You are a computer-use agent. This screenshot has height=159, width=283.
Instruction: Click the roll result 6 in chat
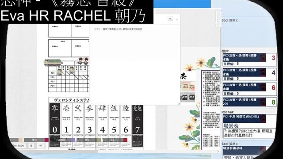point(273,88)
